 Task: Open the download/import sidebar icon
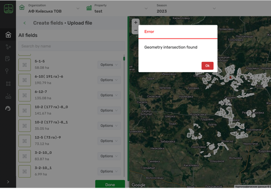[x=8, y=96]
